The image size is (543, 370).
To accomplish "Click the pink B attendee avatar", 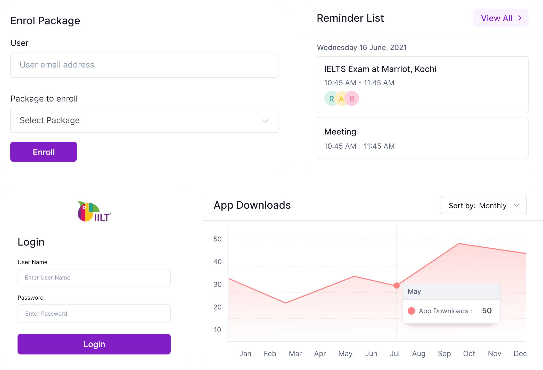I will click(x=352, y=98).
